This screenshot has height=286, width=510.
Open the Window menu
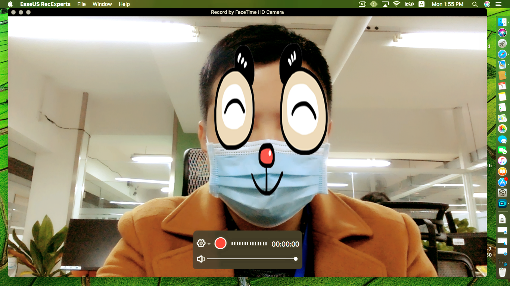point(102,4)
